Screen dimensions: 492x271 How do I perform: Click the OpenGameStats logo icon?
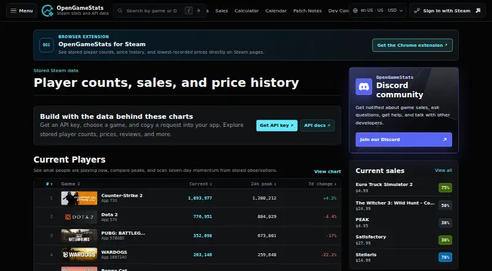click(47, 10)
